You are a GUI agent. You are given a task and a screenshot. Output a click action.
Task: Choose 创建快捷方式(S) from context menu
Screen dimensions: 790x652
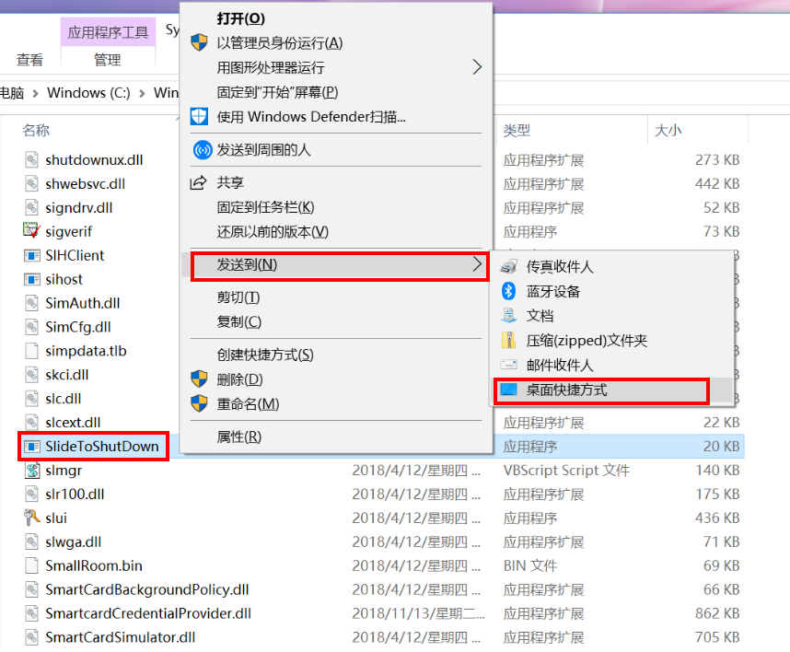[x=265, y=355]
